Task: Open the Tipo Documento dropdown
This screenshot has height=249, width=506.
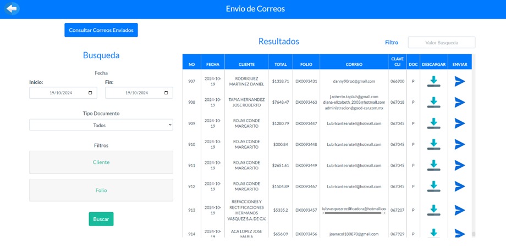Action: coord(101,125)
